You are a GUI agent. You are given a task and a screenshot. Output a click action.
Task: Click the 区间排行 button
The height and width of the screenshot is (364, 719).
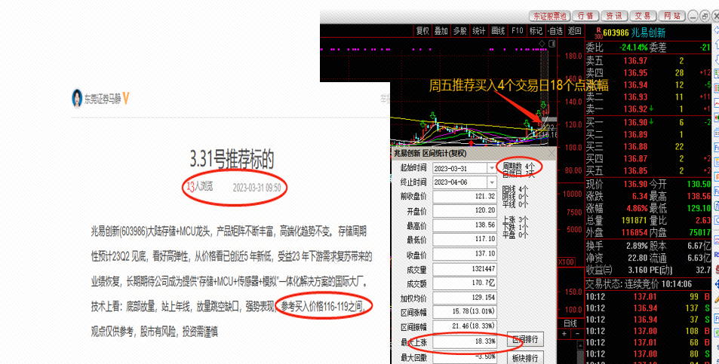click(x=525, y=340)
